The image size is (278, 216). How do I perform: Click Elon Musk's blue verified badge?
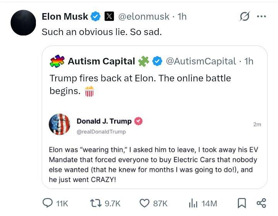pos(95,17)
